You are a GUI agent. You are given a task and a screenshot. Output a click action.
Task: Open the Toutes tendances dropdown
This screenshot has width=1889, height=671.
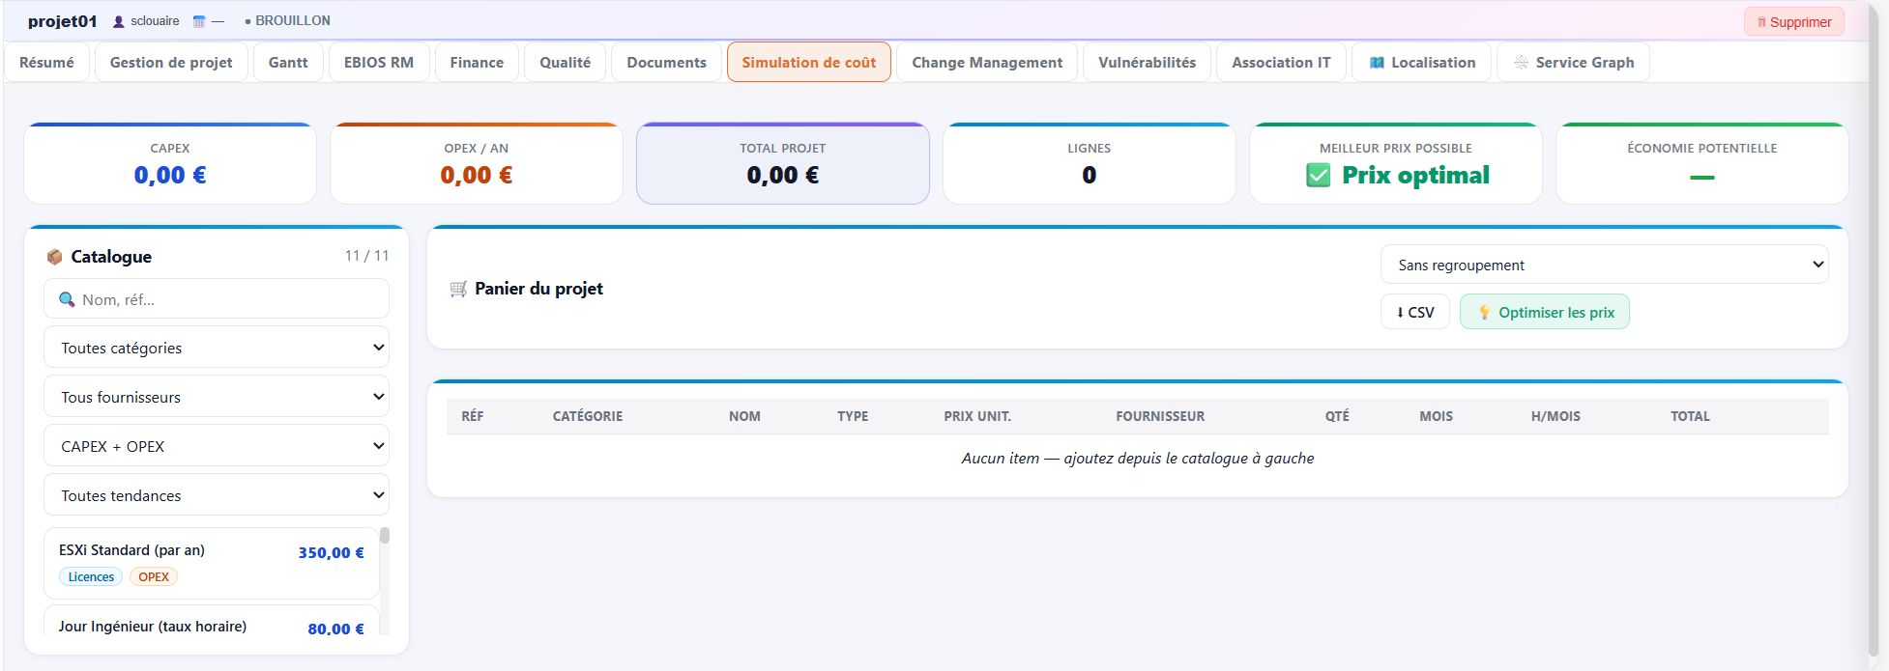point(217,495)
